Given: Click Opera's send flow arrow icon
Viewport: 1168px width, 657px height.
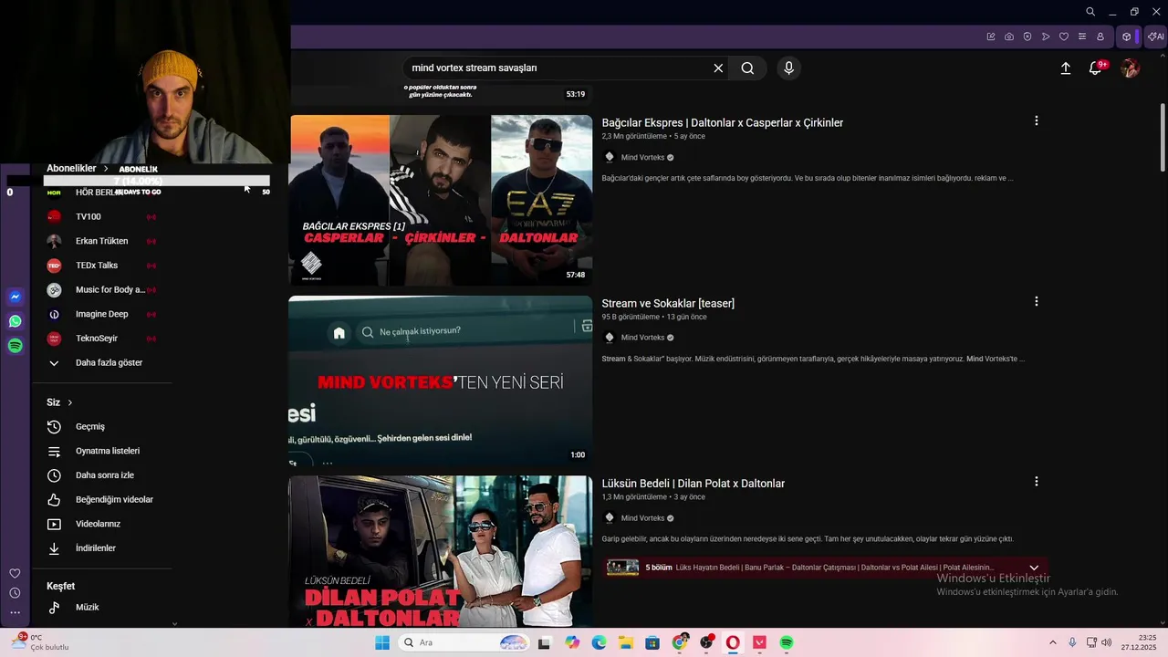Looking at the screenshot, I should pos(1046,37).
